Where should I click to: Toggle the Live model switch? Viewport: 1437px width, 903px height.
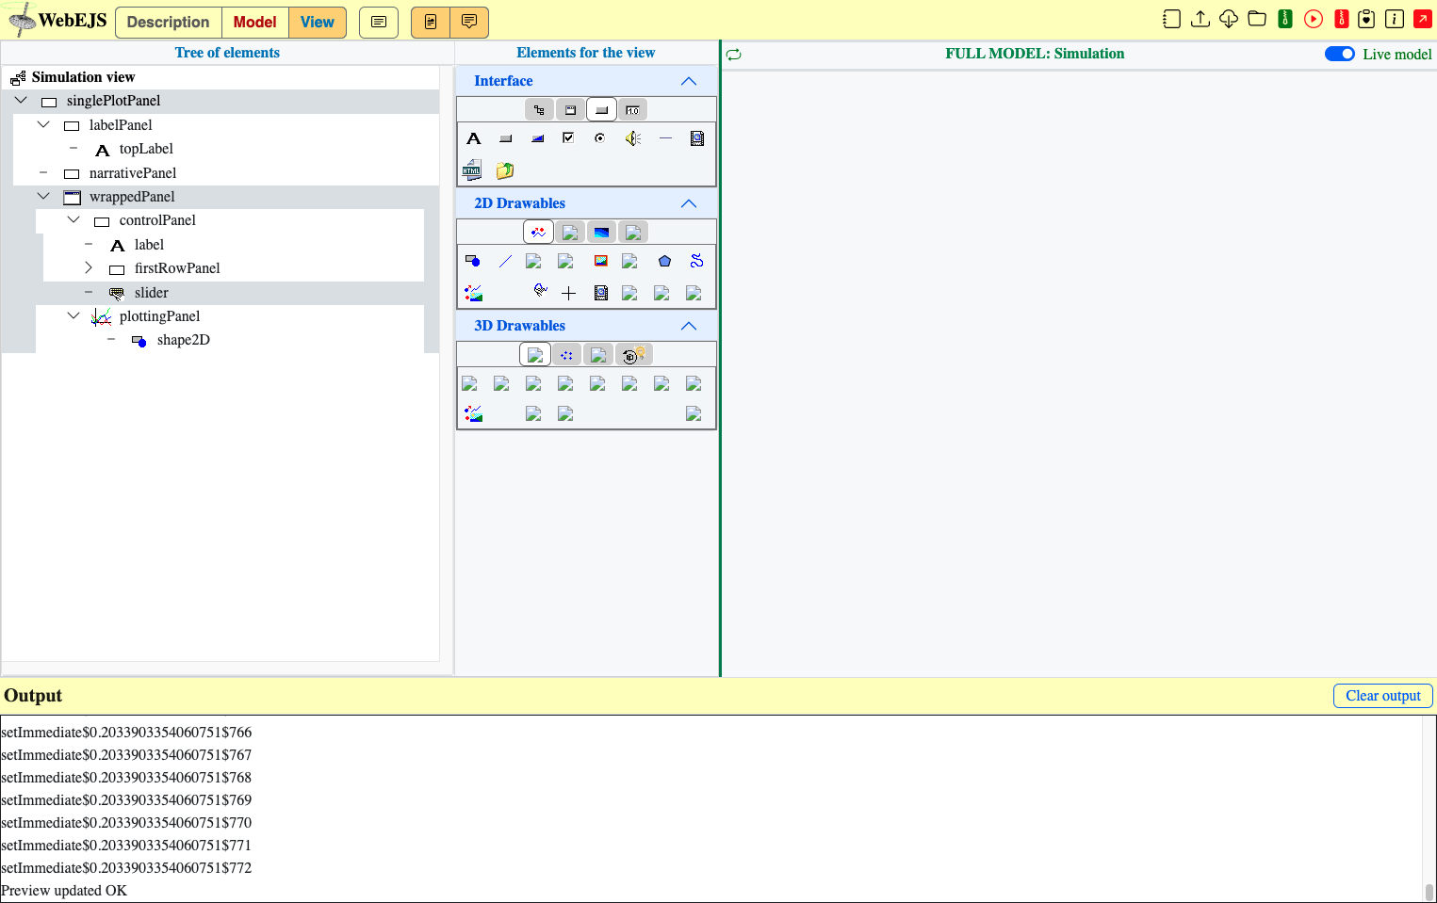click(1339, 54)
